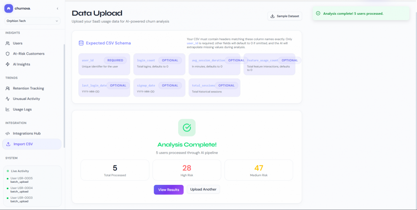Click the user_id link in schema description
Screen dimensions: 417x210
192,43
